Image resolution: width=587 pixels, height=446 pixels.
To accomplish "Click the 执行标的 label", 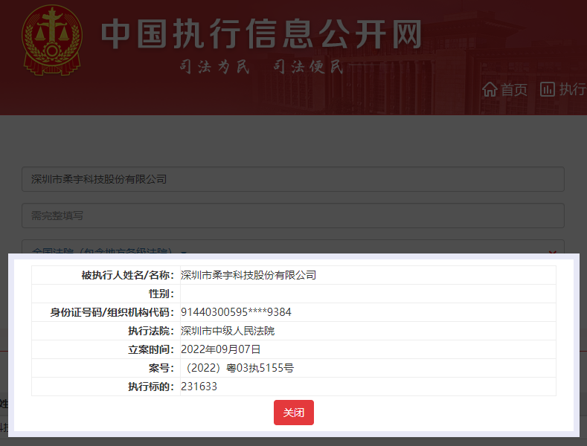I will pos(151,387).
